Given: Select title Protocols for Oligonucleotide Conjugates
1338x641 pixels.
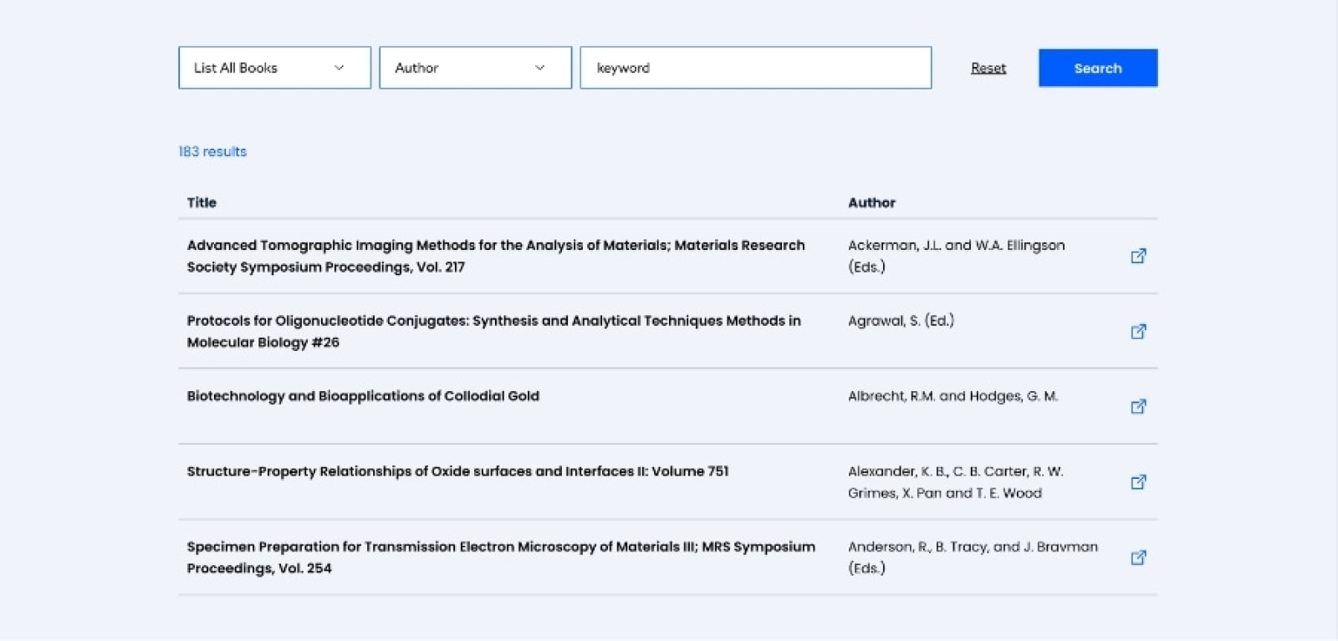Looking at the screenshot, I should coord(493,331).
